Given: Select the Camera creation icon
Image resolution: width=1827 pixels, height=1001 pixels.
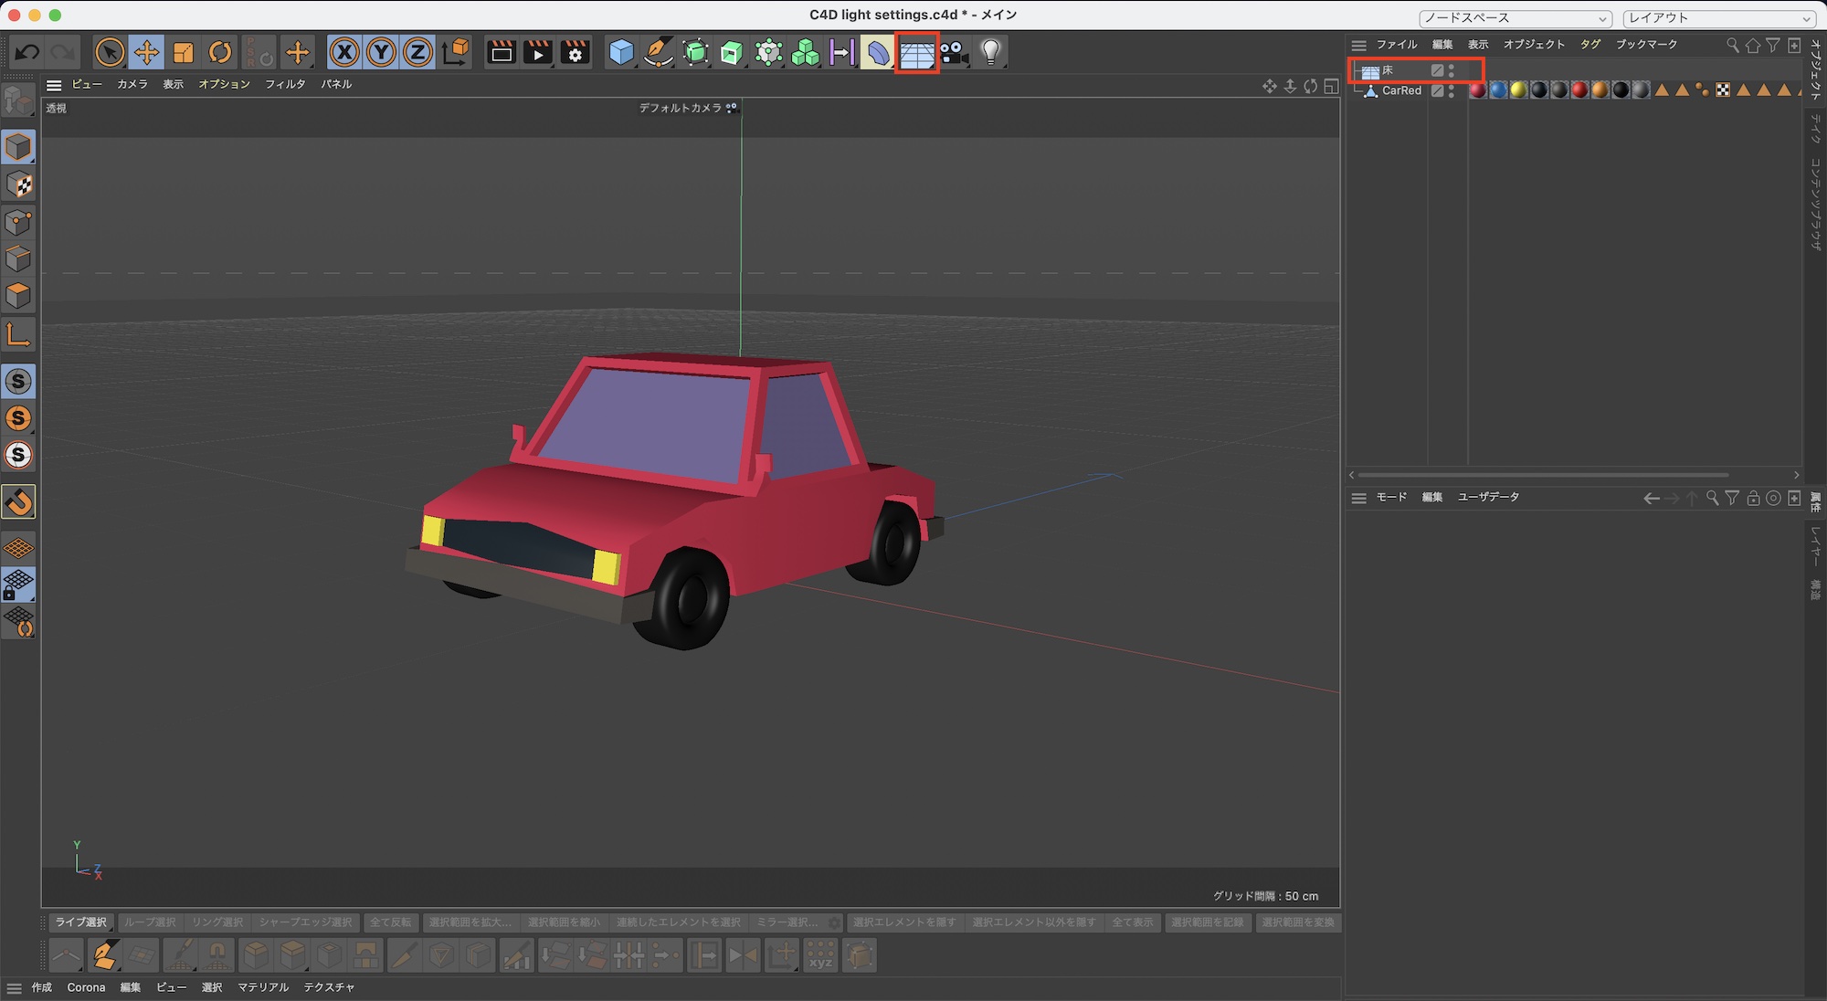Looking at the screenshot, I should tap(953, 52).
